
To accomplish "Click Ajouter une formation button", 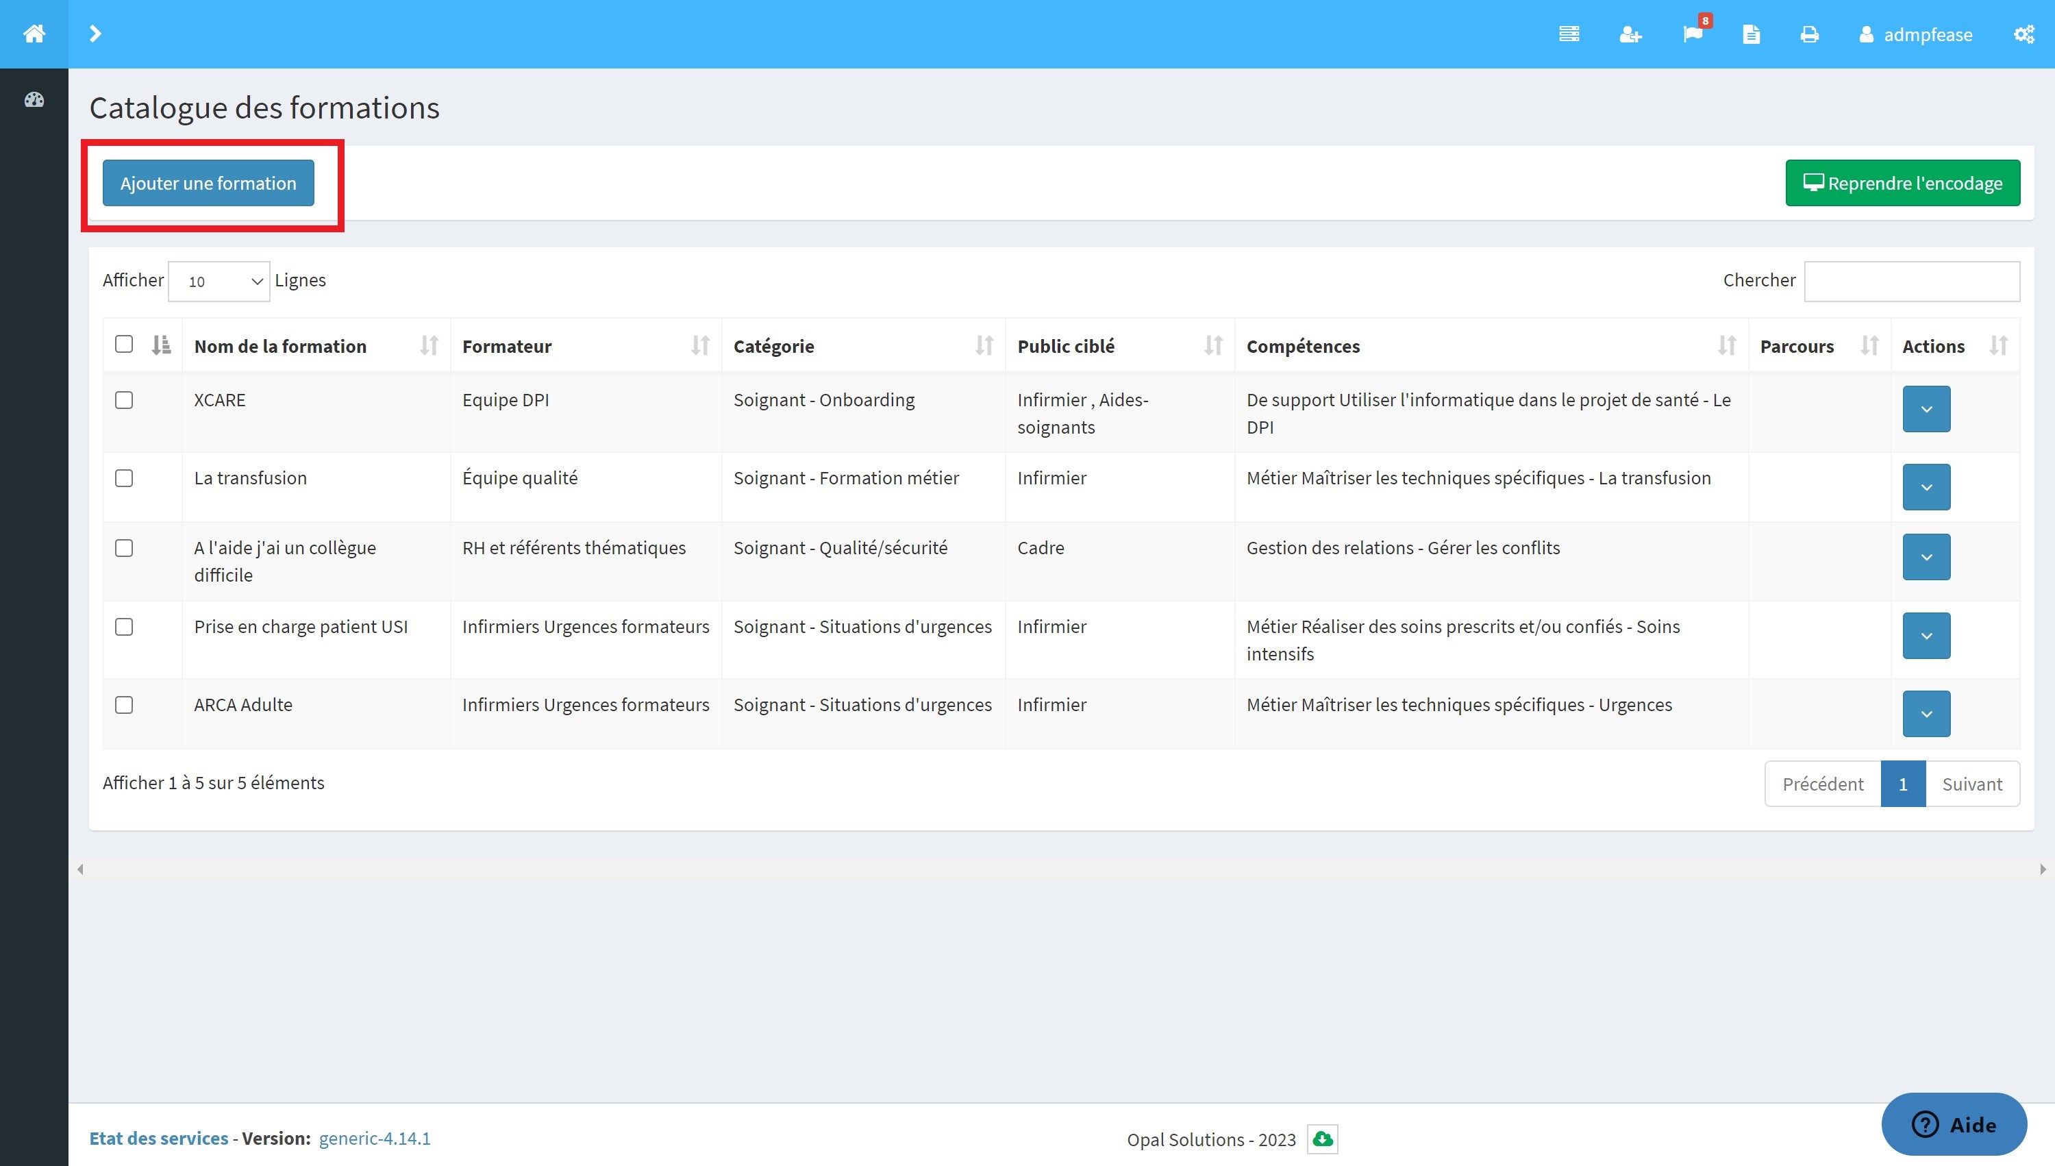I will pos(208,184).
